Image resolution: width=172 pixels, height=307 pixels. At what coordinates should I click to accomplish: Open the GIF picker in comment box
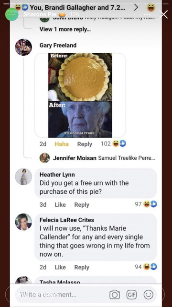click(x=132, y=295)
